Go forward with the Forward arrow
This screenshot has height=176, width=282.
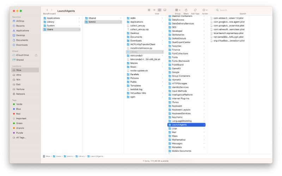(x=51, y=10)
